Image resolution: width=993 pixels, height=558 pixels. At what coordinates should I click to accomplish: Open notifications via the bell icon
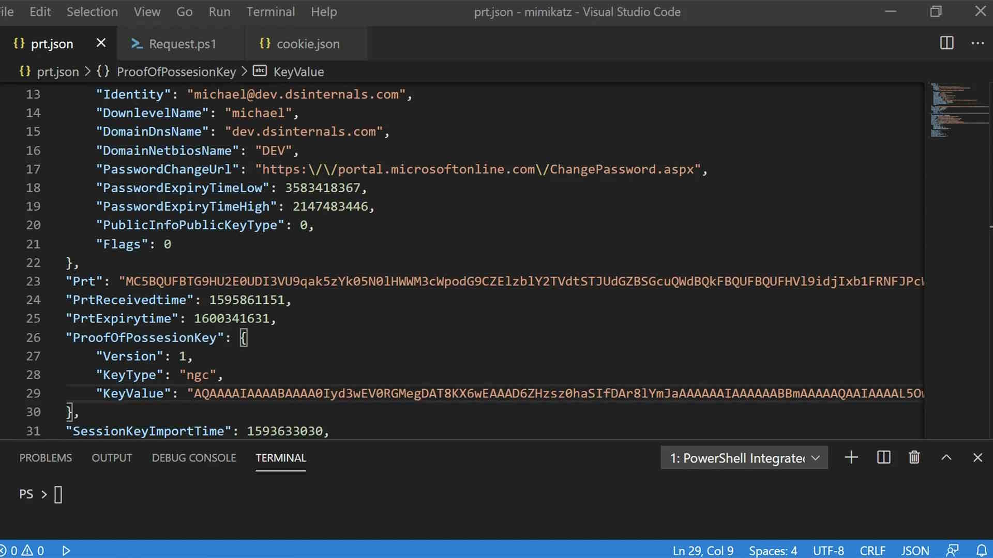point(982,550)
